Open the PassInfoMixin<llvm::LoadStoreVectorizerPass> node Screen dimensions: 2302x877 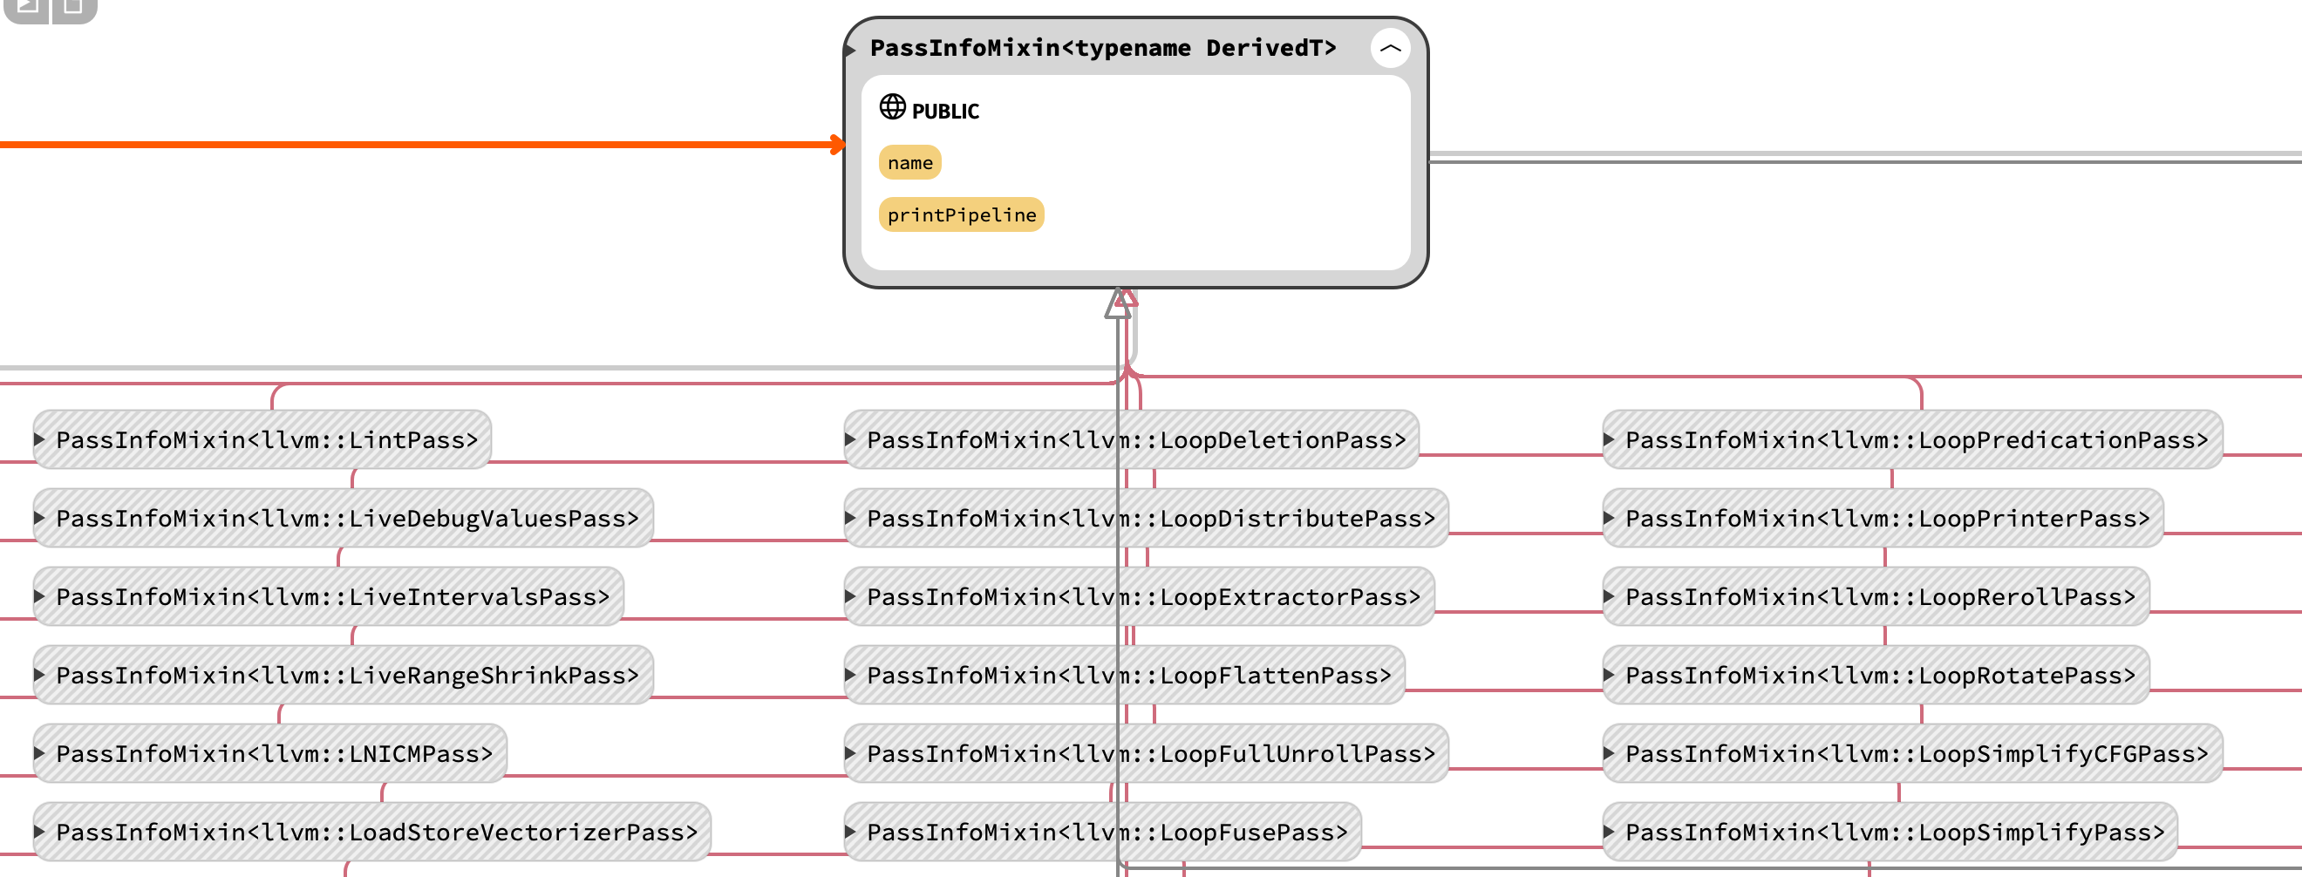(375, 833)
